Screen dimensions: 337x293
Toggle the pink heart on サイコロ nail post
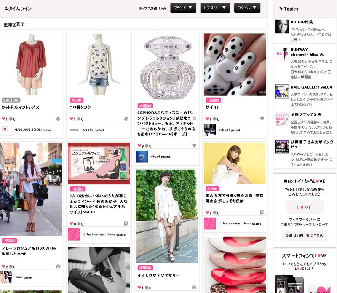(x=207, y=119)
